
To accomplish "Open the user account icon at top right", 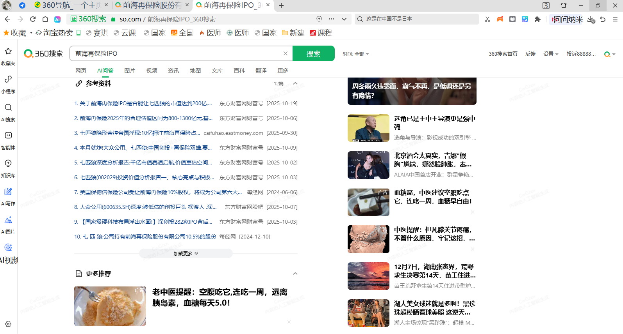I will [609, 54].
